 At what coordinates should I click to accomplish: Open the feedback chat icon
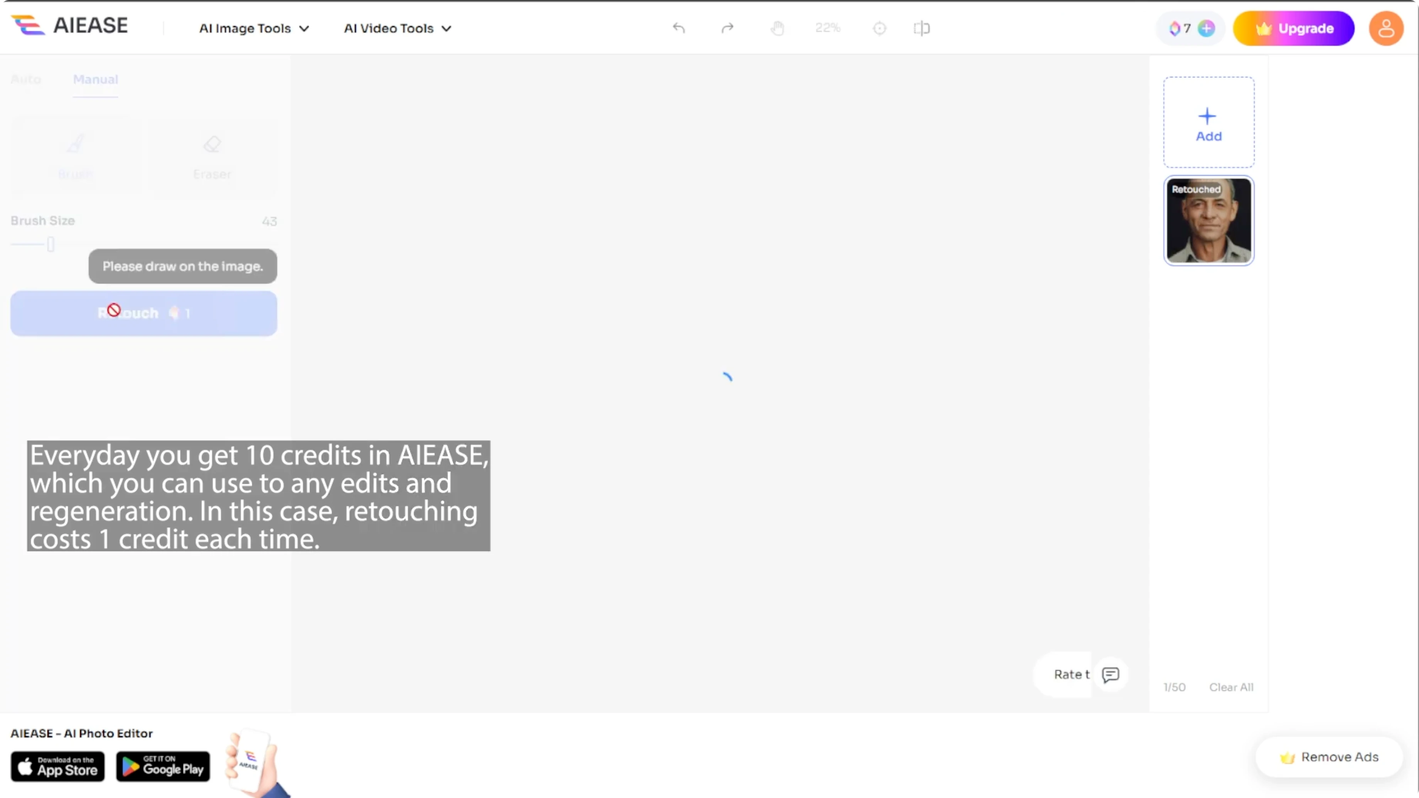click(1111, 675)
